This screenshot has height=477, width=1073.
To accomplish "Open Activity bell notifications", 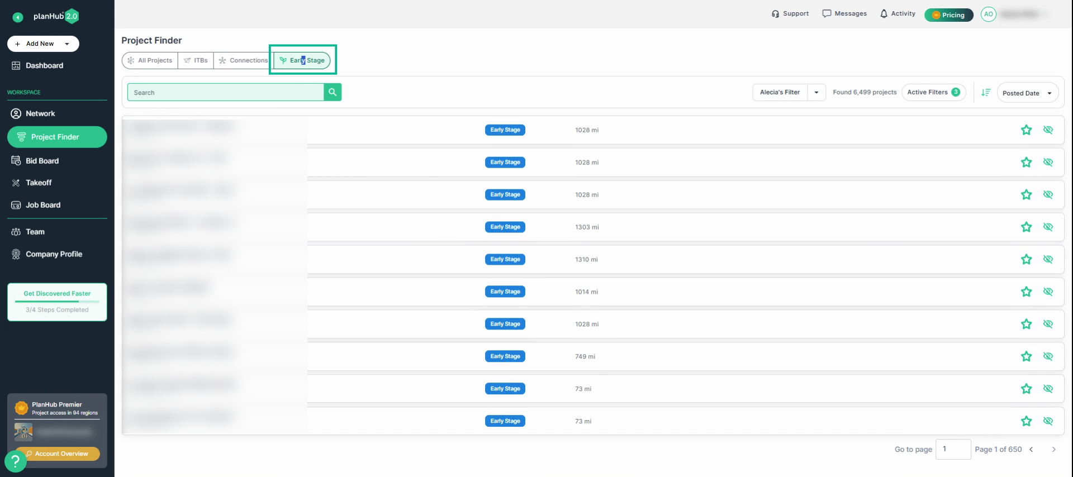I will (x=898, y=14).
